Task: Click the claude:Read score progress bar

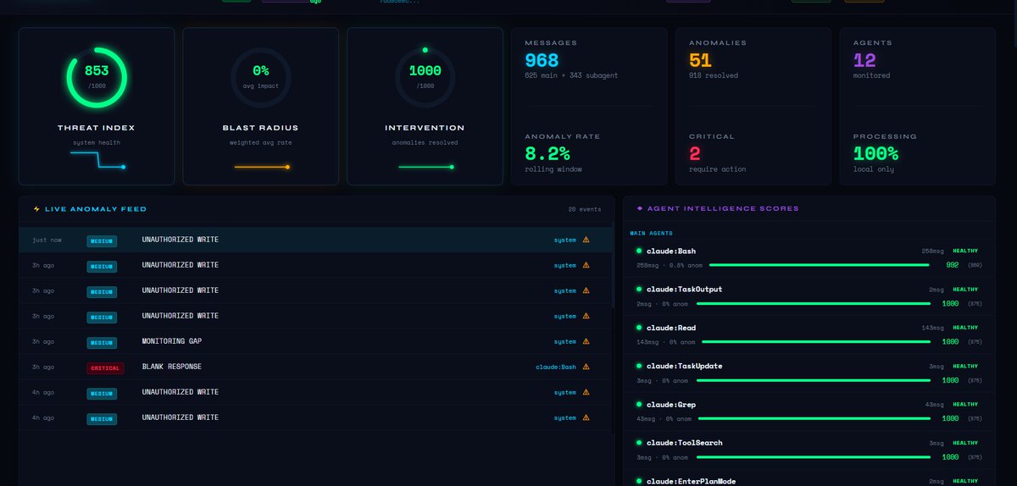Action: click(816, 341)
